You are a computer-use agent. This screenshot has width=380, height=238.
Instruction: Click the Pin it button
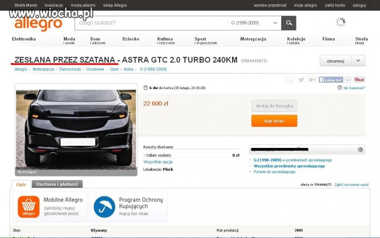tap(359, 80)
